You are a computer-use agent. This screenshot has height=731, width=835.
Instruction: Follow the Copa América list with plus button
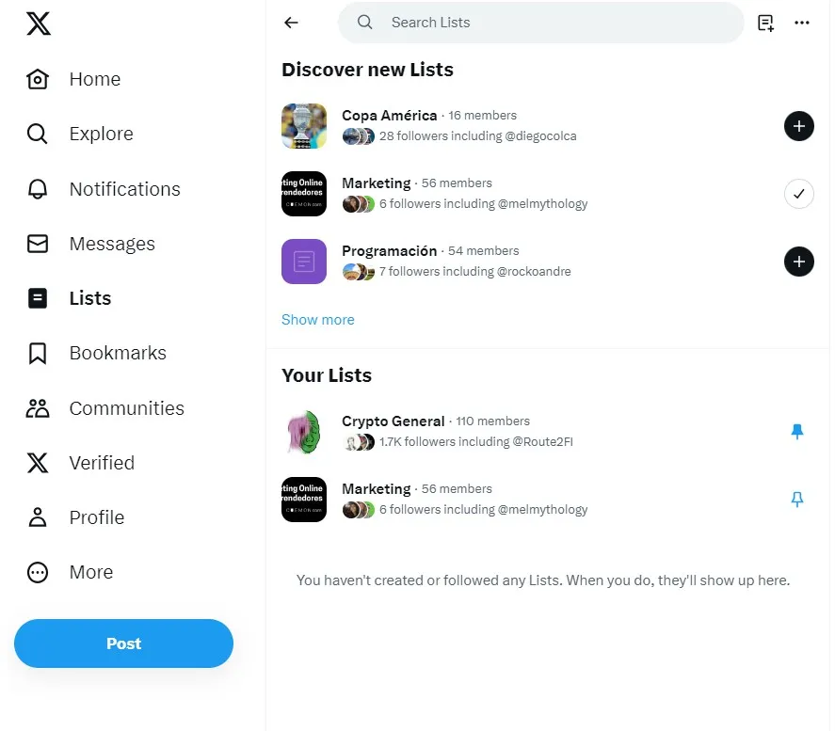[x=798, y=126]
